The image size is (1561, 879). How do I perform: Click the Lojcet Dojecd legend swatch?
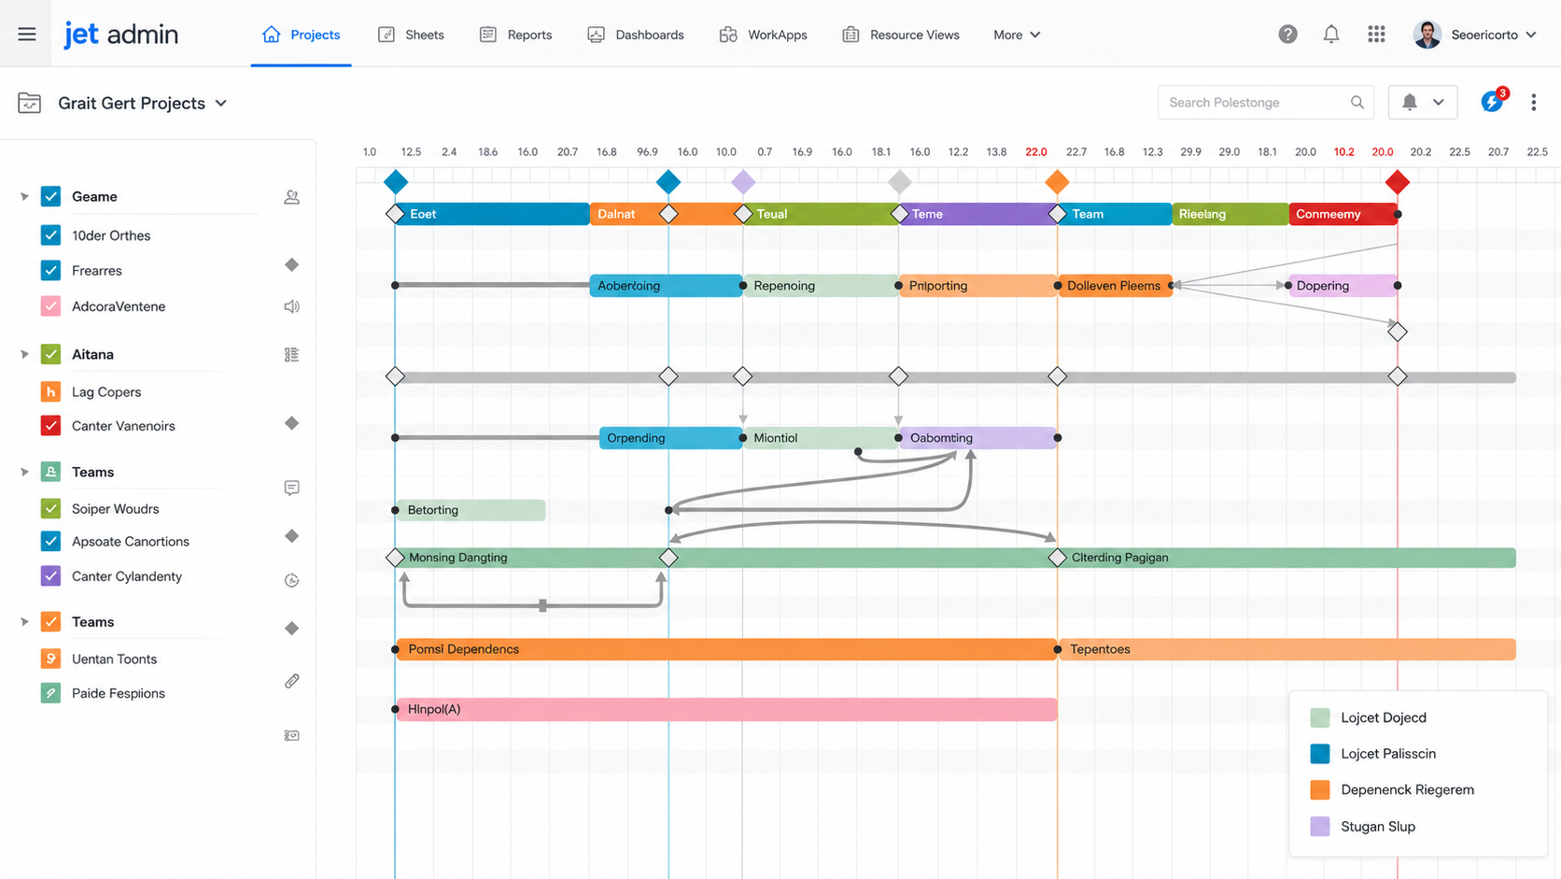(1320, 717)
